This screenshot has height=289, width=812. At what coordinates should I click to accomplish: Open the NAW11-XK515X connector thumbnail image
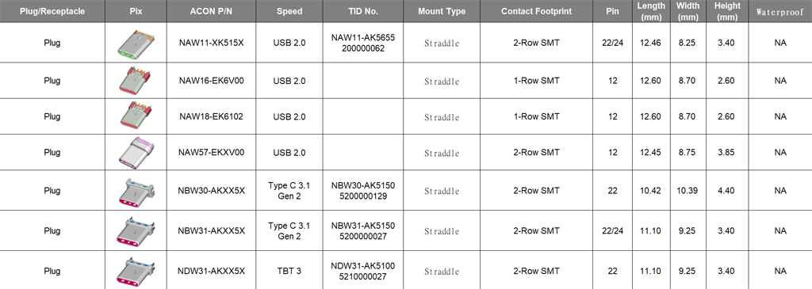point(136,43)
